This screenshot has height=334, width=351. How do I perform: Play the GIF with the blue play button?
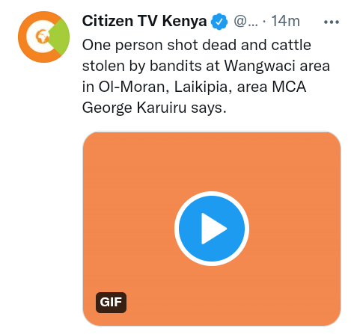(x=212, y=229)
